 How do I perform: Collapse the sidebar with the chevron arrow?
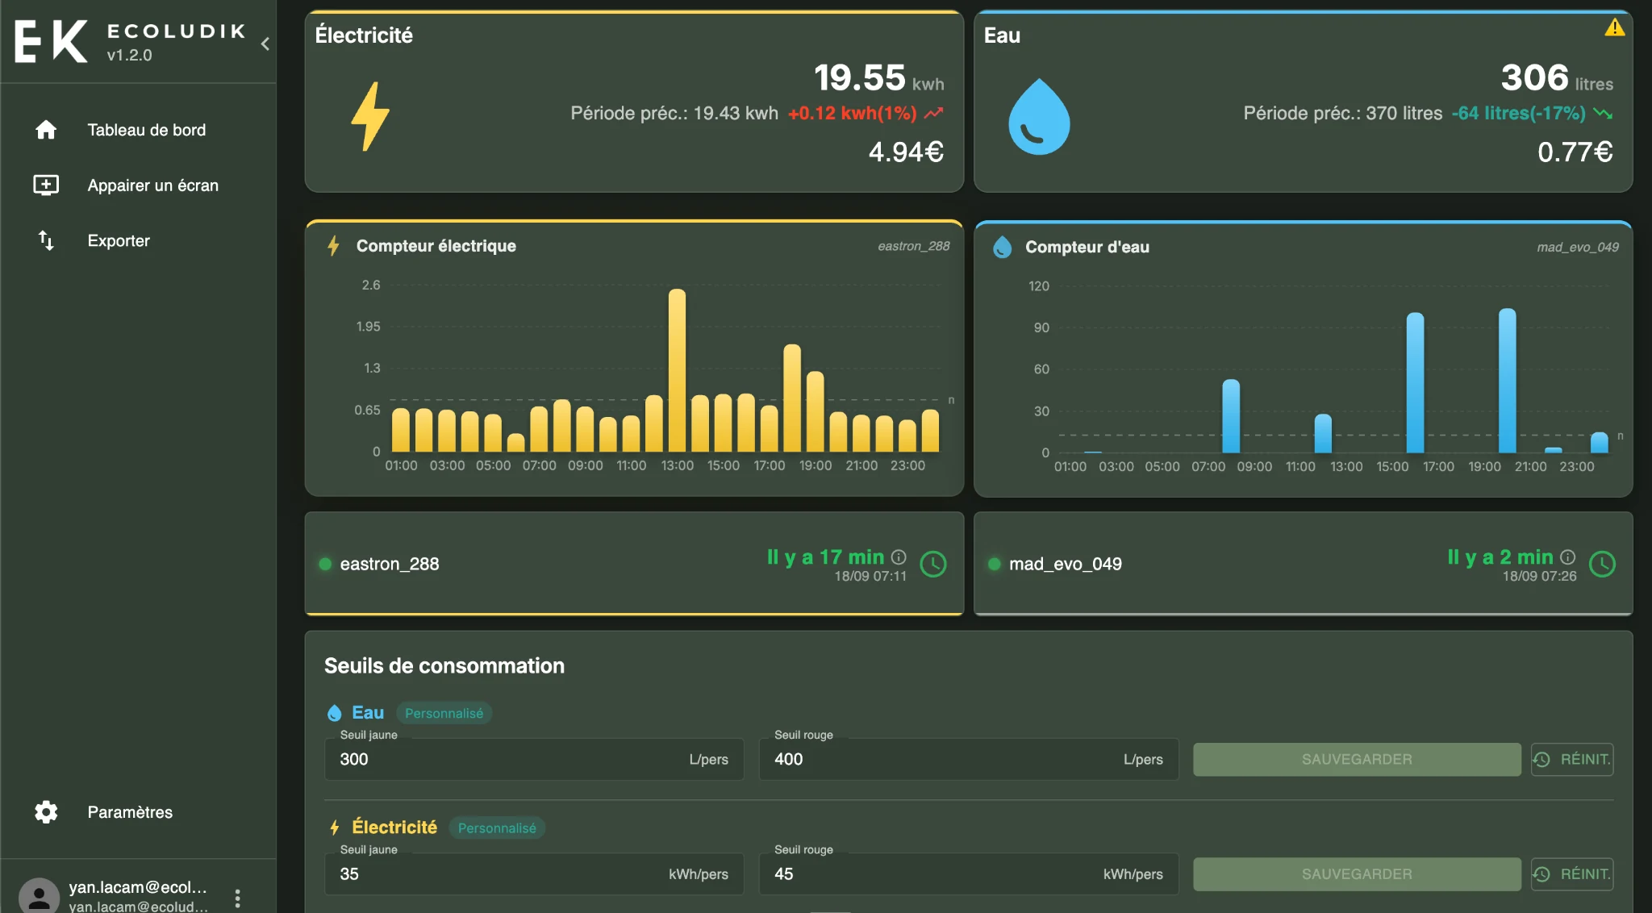coord(265,44)
